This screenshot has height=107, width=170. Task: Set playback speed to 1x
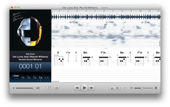tap(40, 77)
